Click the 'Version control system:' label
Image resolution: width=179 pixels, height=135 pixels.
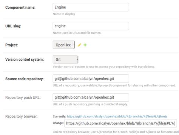pos(25,60)
